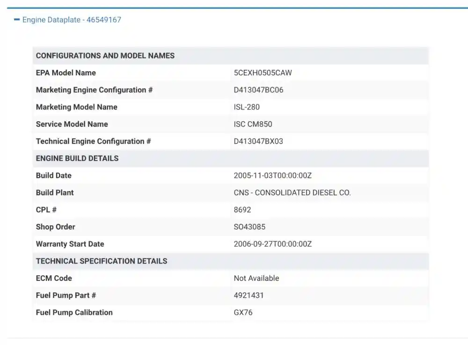468x354 pixels.
Task: Click the Service Model Name label
Action: click(72, 124)
